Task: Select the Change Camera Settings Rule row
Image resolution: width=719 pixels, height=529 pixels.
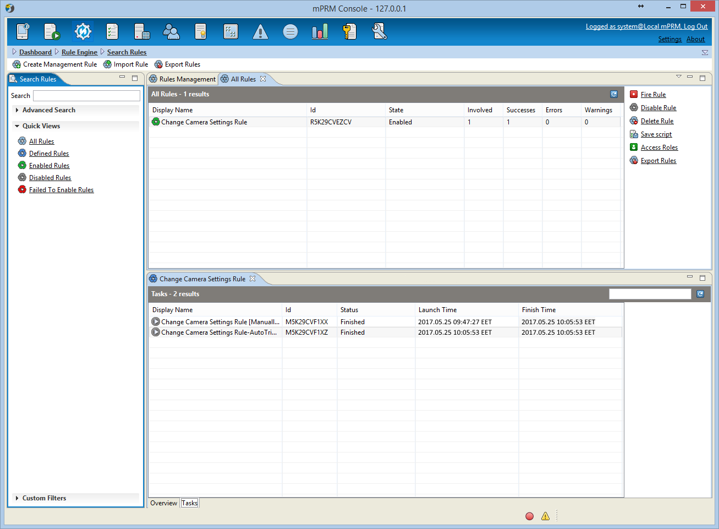Action: click(385, 122)
